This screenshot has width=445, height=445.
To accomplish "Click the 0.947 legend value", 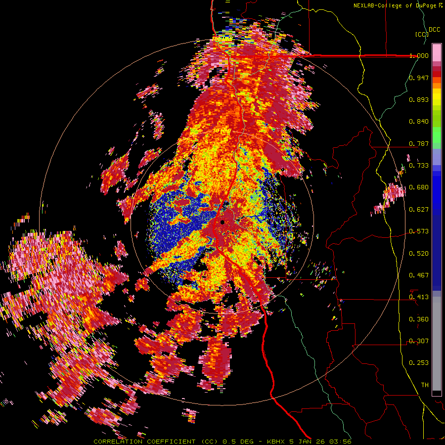I will click(419, 78).
